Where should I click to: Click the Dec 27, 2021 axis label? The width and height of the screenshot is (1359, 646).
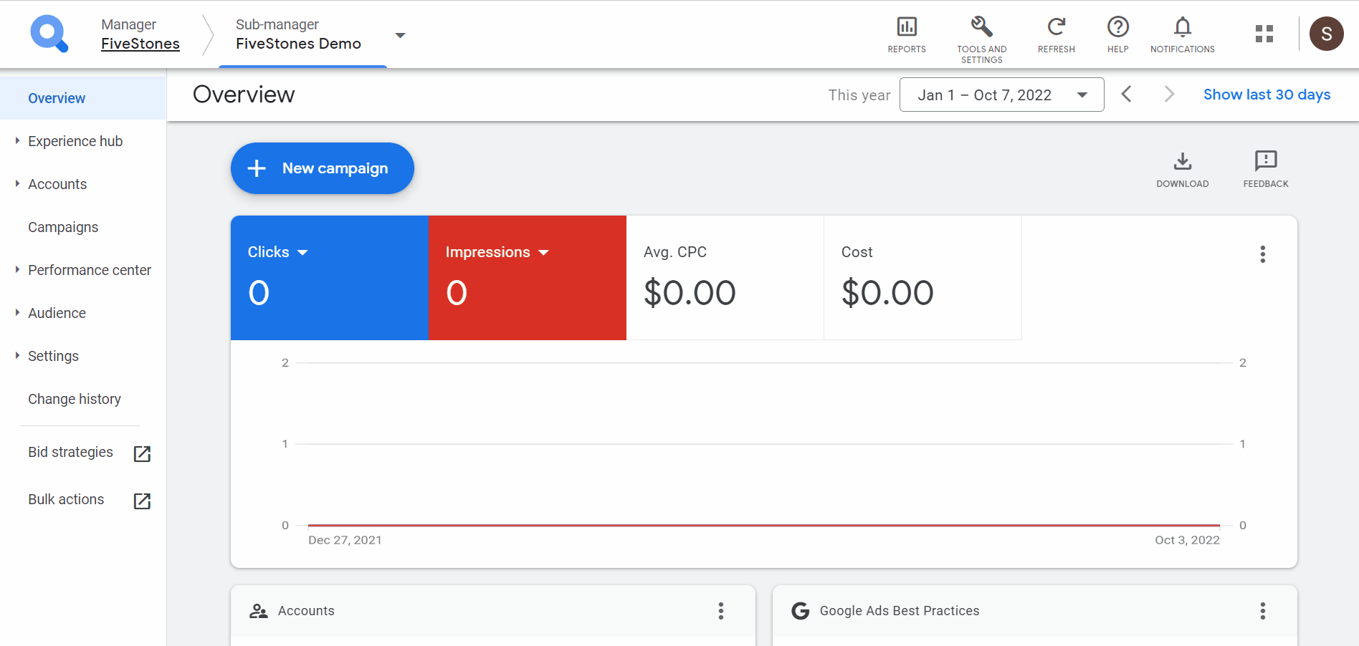click(x=345, y=540)
